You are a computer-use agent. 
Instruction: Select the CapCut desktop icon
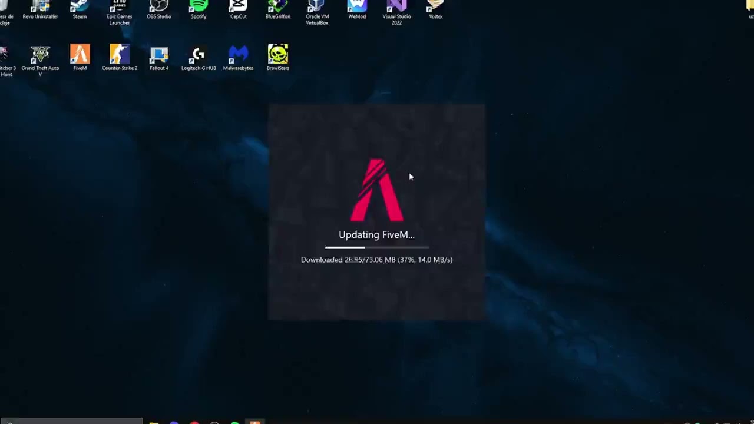tap(238, 10)
